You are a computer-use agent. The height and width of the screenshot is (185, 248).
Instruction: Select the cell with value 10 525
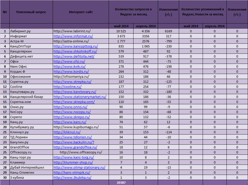pyautogui.click(x=121, y=31)
